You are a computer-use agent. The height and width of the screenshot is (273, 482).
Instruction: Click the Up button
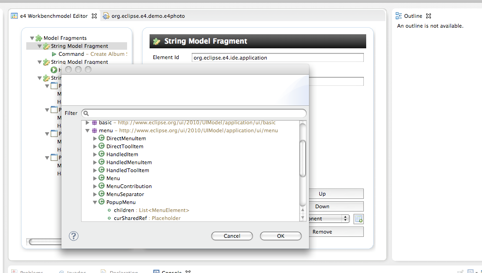coord(336,194)
